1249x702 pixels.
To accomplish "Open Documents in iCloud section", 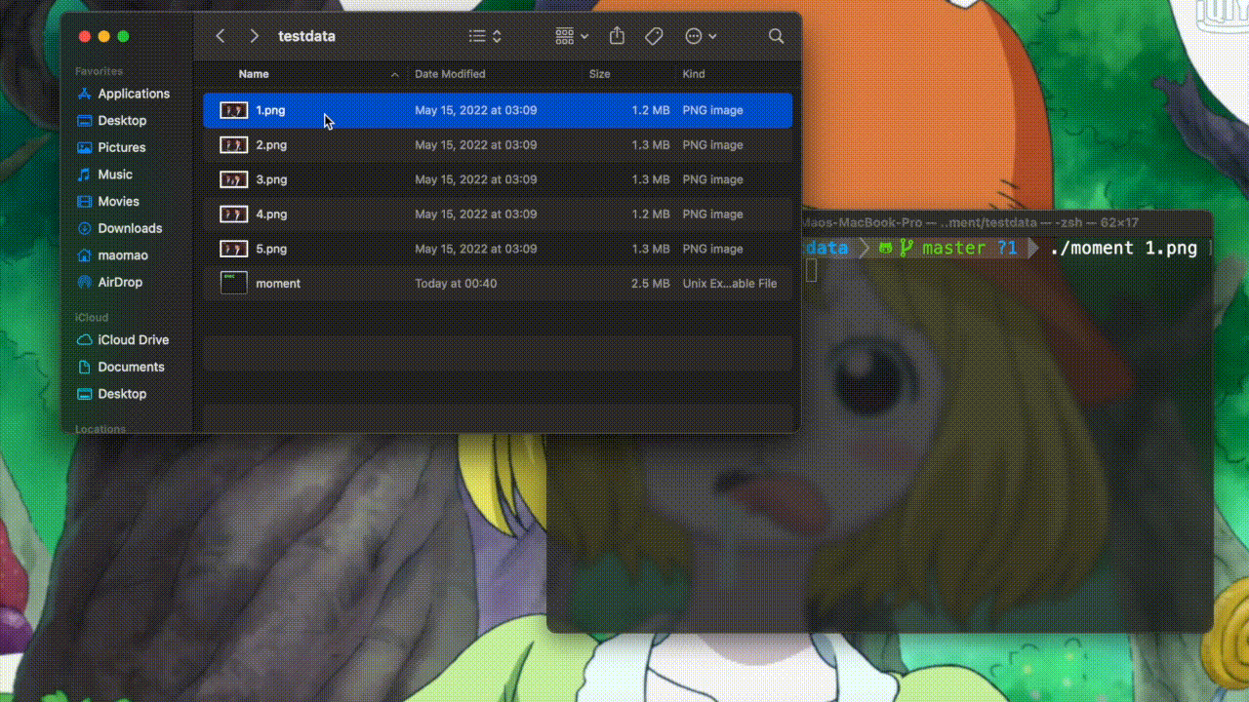I will [x=131, y=368].
